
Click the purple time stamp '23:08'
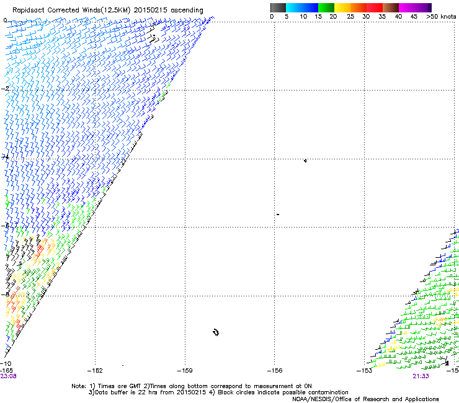(x=8, y=376)
